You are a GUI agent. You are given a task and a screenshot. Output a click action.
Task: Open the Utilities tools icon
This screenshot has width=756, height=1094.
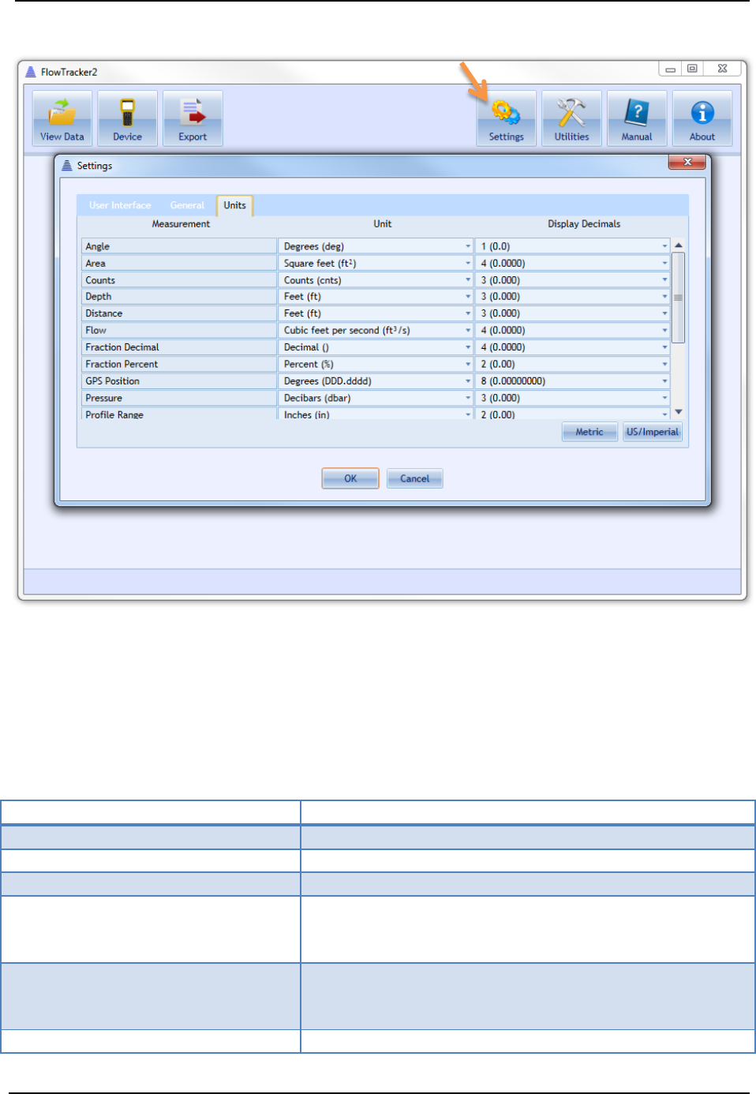tap(571, 118)
